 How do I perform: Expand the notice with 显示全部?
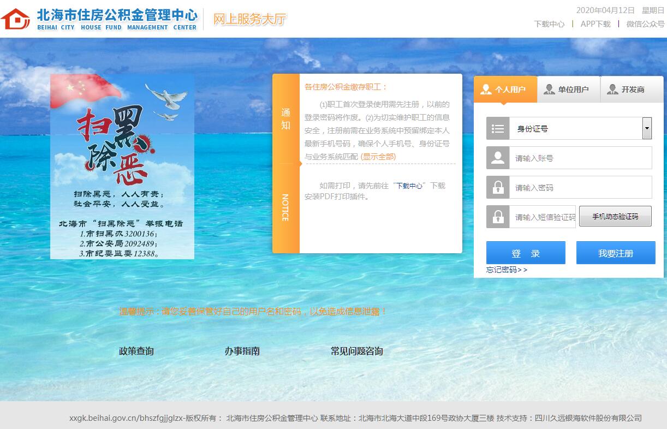pos(378,157)
